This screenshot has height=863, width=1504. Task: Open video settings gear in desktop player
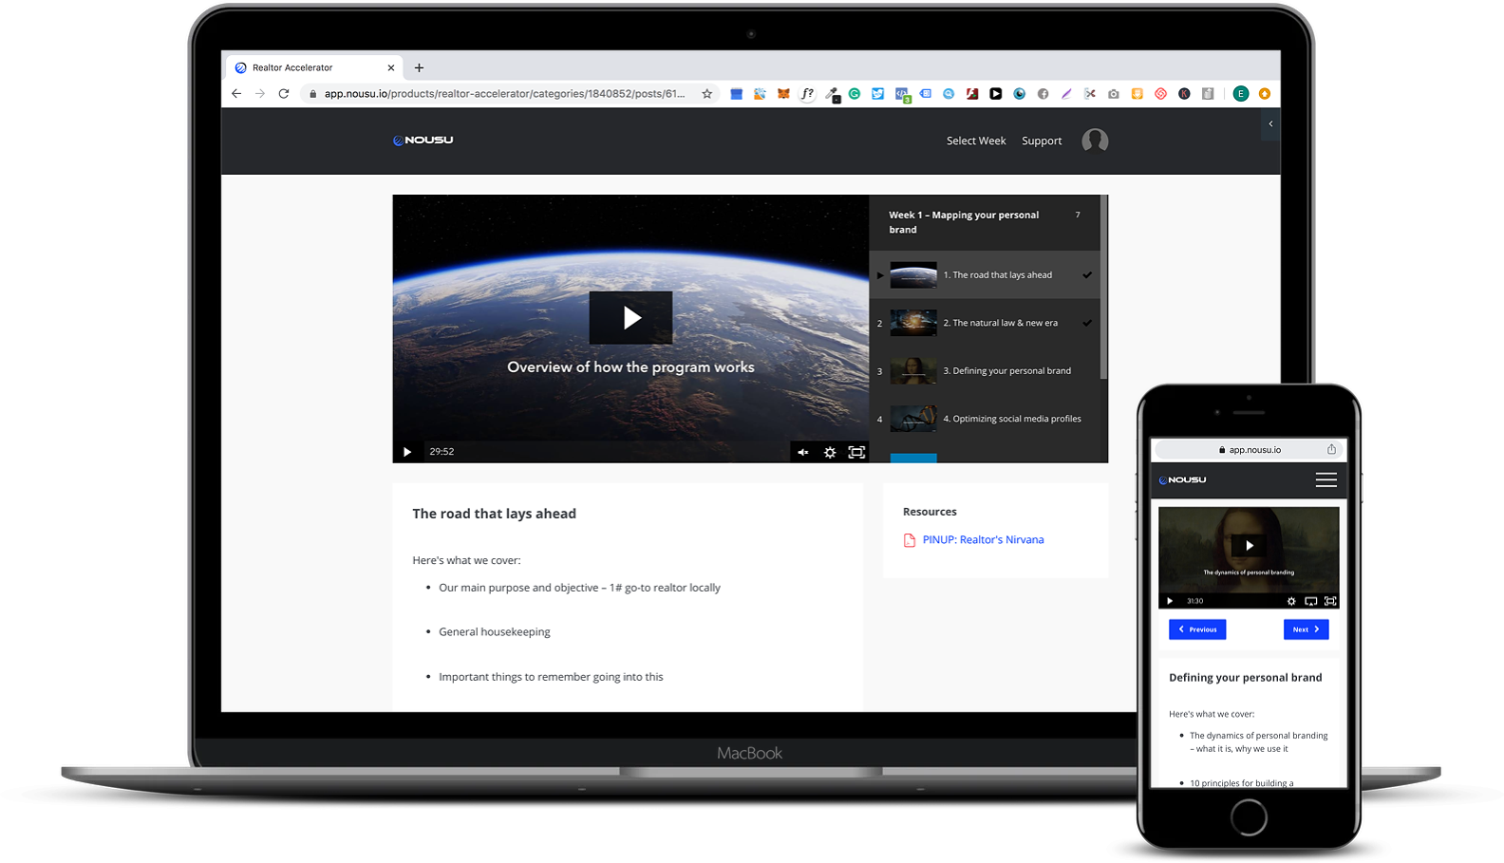(x=829, y=453)
